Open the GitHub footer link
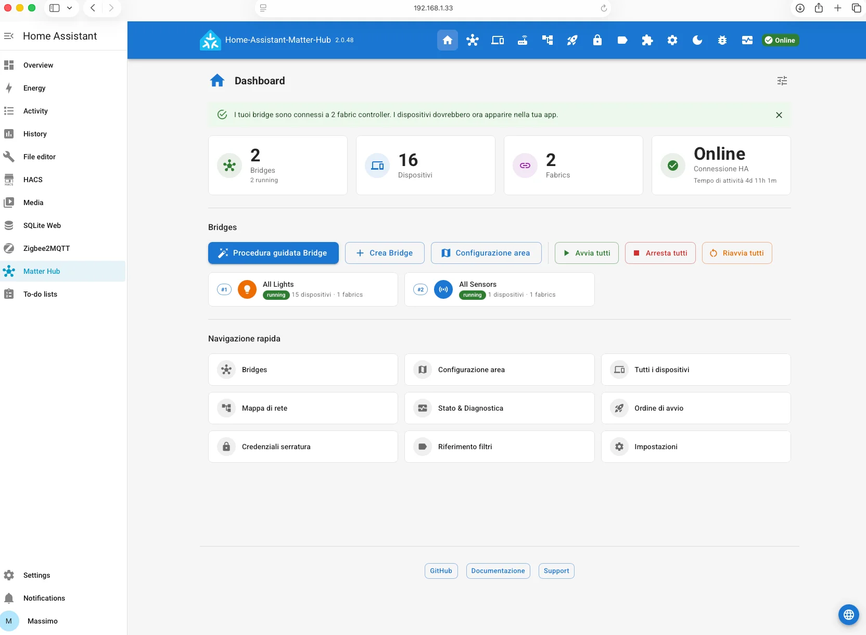This screenshot has width=866, height=635. (441, 571)
